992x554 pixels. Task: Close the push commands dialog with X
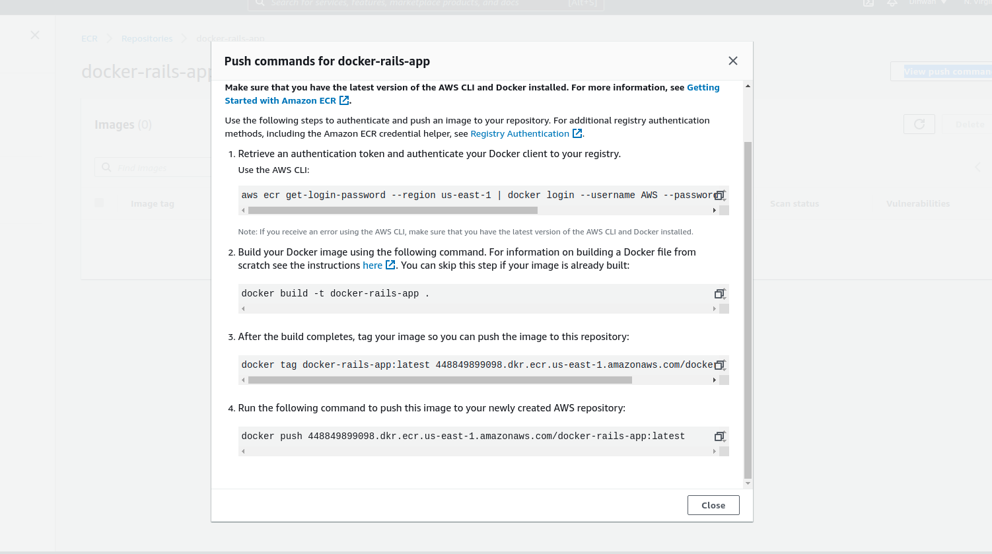732,61
